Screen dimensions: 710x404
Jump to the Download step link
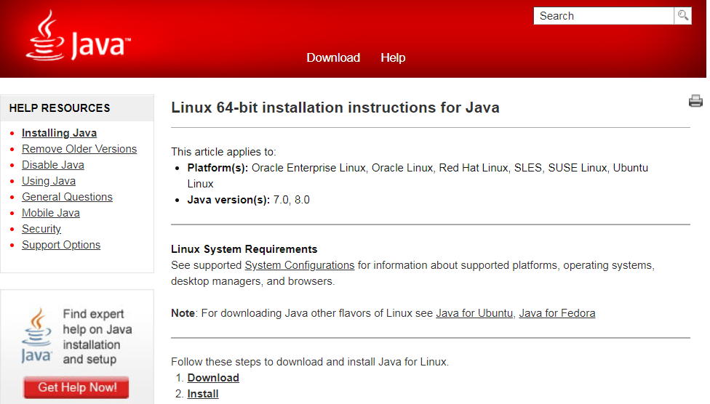click(x=213, y=378)
